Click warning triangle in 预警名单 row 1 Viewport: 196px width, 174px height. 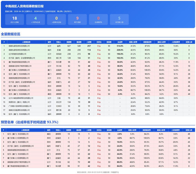tap(100, 134)
